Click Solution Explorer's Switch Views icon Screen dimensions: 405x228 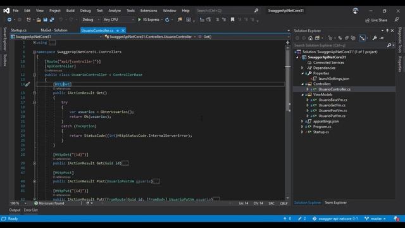[x=317, y=38]
